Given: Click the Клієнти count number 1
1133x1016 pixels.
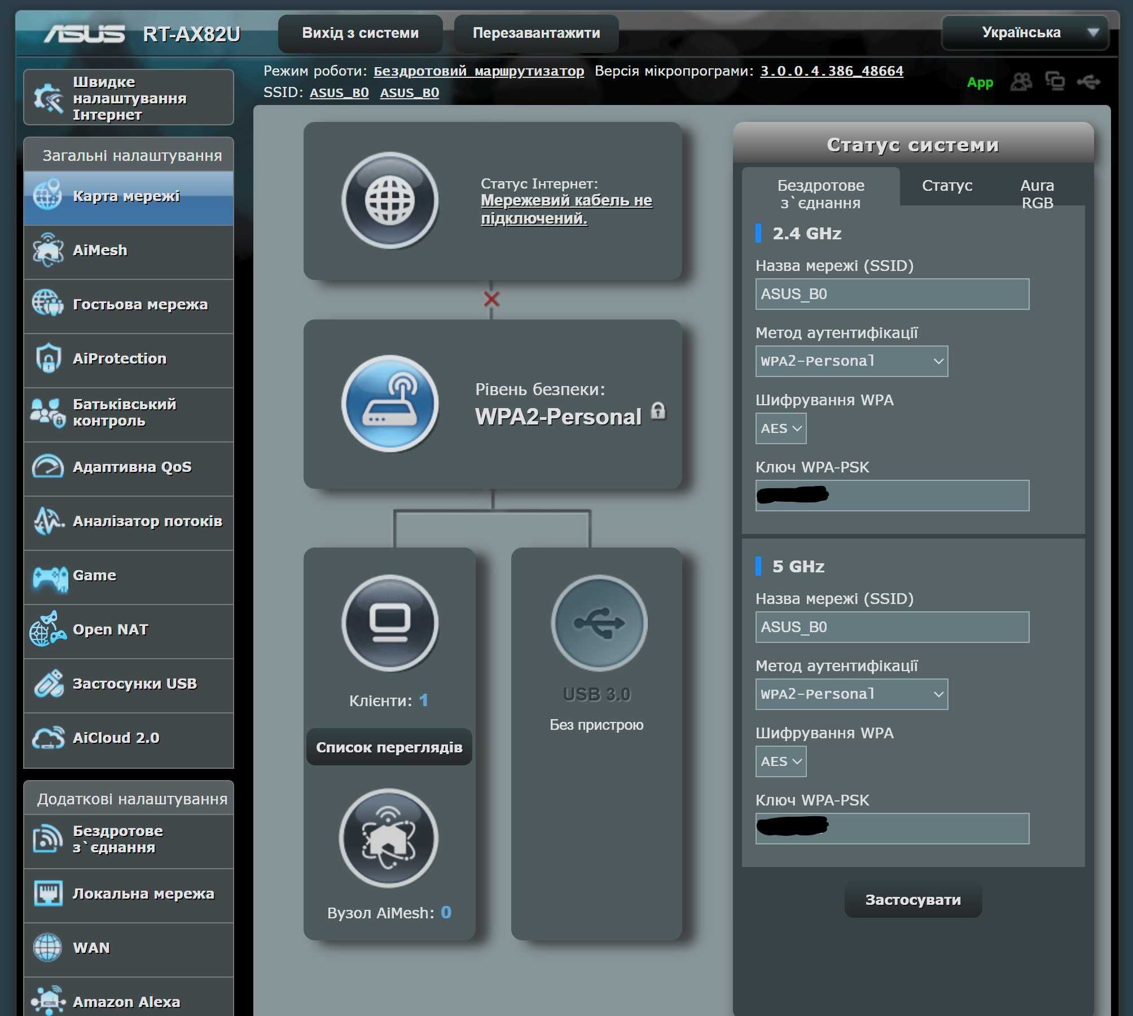Looking at the screenshot, I should [x=424, y=700].
